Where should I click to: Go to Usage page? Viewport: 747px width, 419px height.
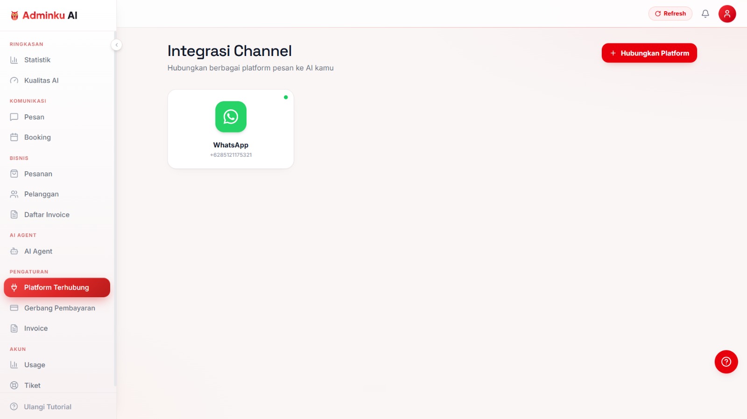(x=57, y=365)
